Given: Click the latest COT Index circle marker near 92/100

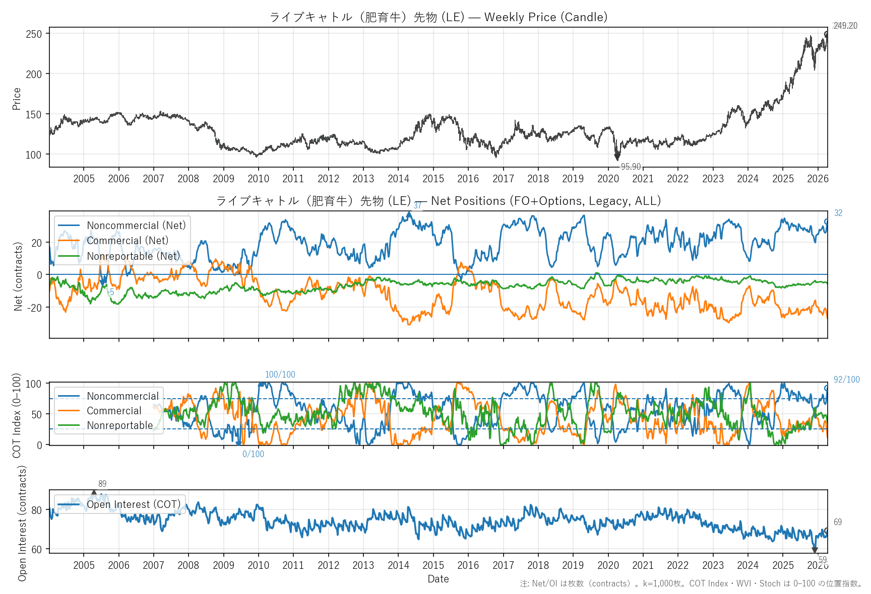Looking at the screenshot, I should click(827, 388).
